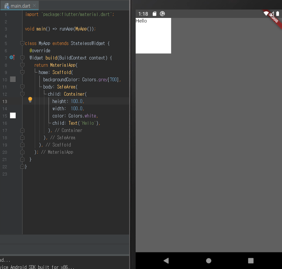Click the override gutter icon on line 7
The image size is (282, 269).
click(12, 58)
